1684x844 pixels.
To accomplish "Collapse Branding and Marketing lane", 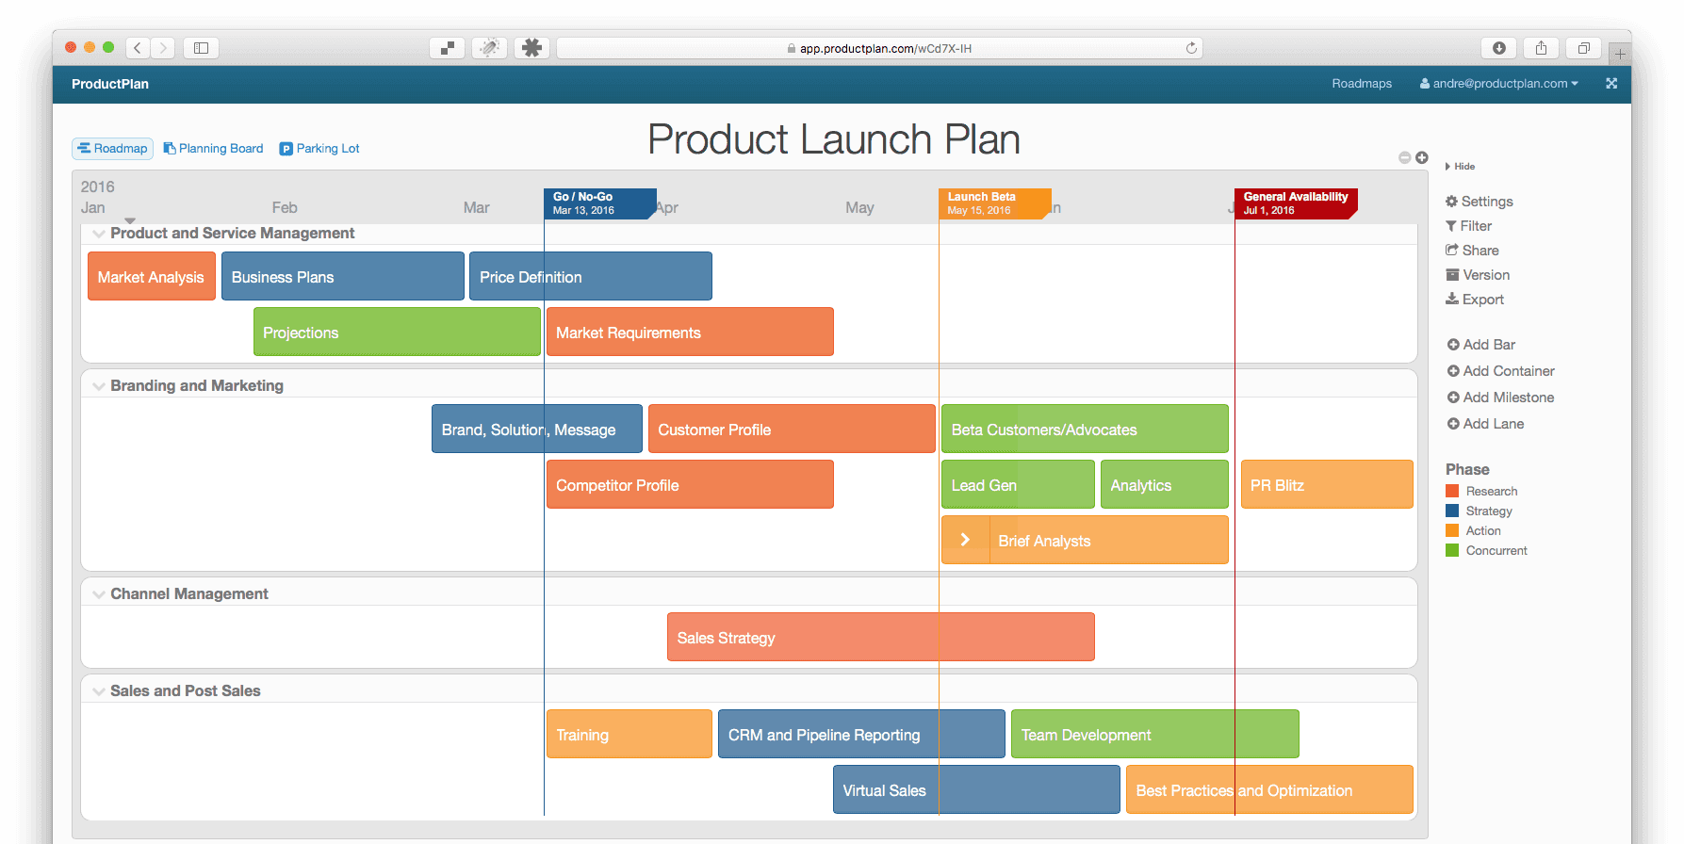I will coord(99,386).
